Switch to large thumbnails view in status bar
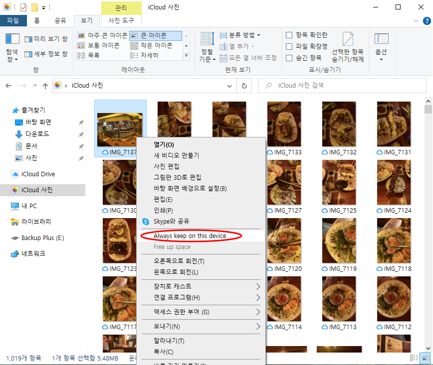 [x=425, y=358]
